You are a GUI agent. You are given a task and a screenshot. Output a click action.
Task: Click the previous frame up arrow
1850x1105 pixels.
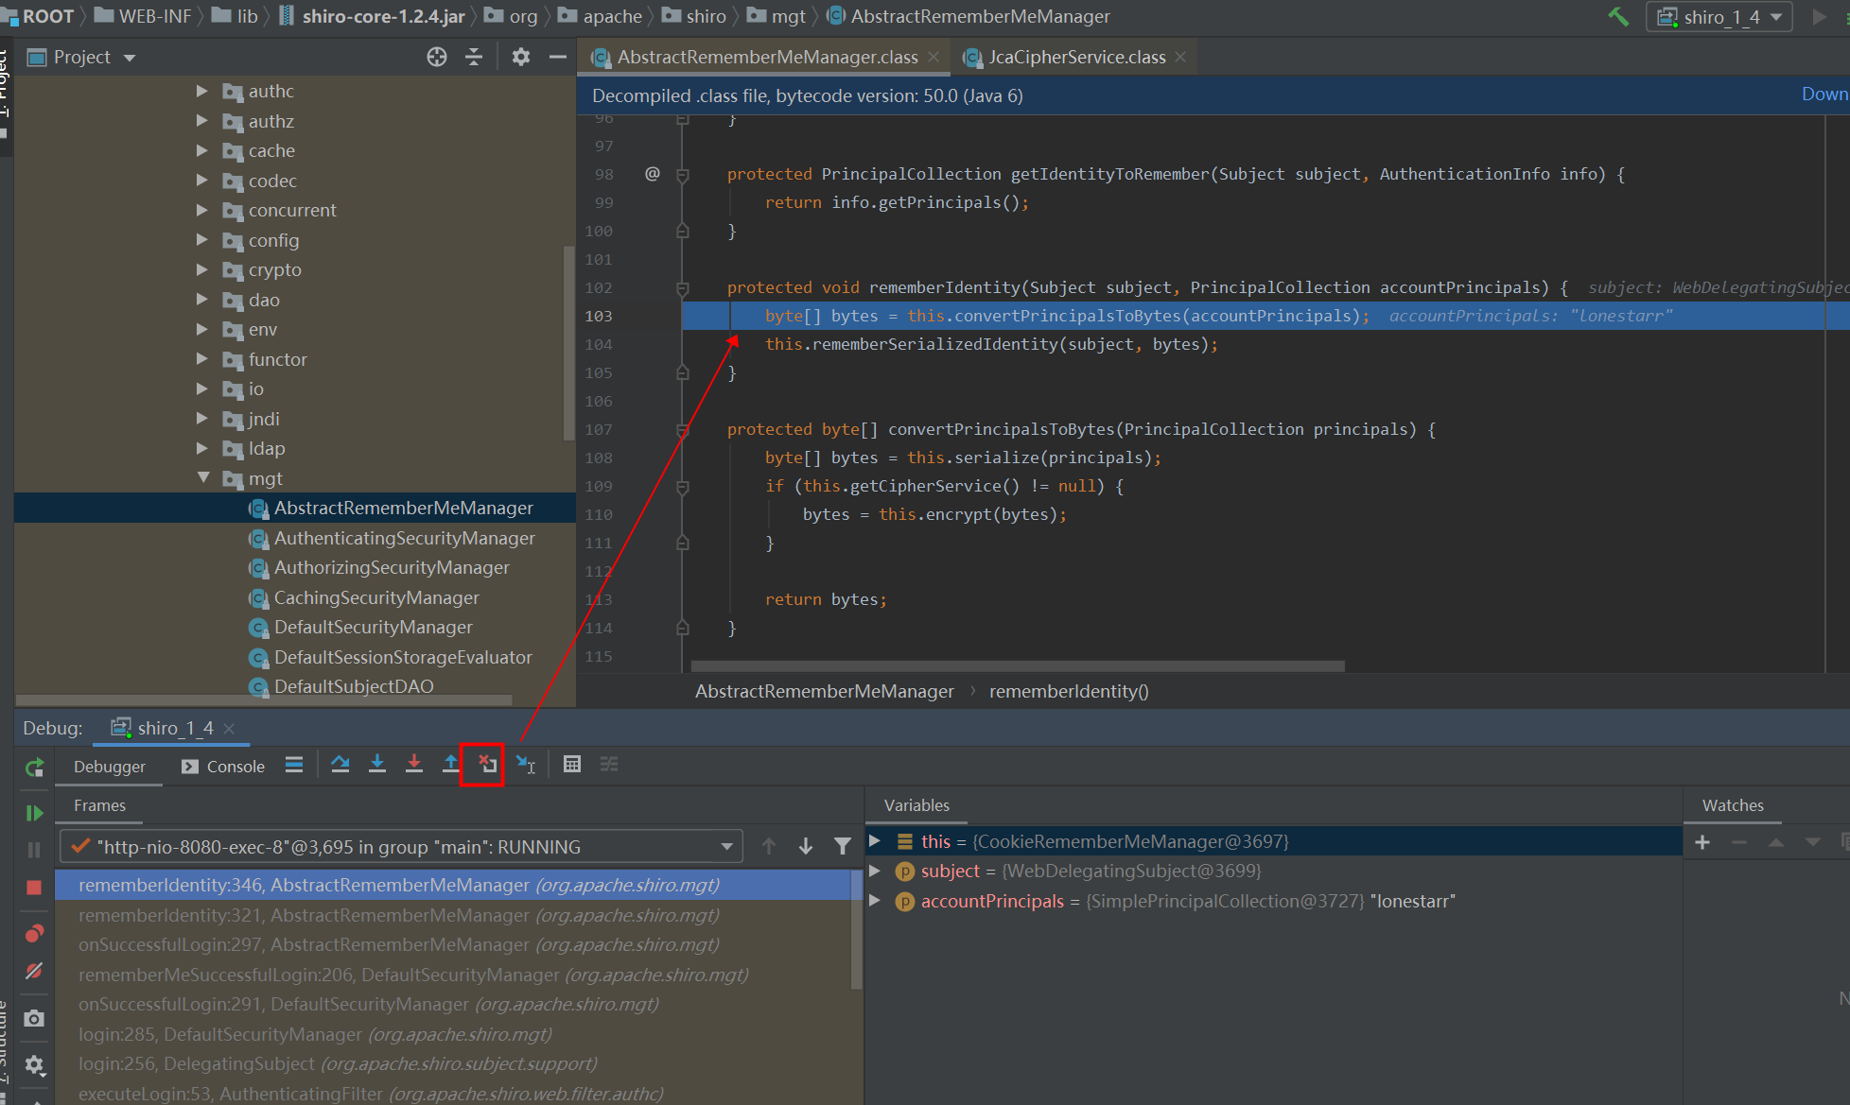click(x=769, y=847)
